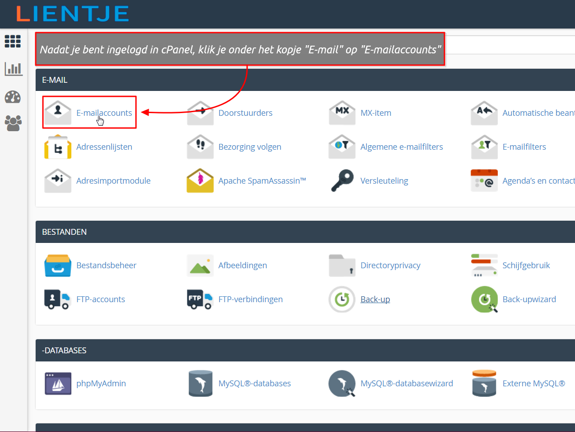This screenshot has width=575, height=432.
Task: Open the Adressenlijsten icon
Action: pyautogui.click(x=58, y=147)
